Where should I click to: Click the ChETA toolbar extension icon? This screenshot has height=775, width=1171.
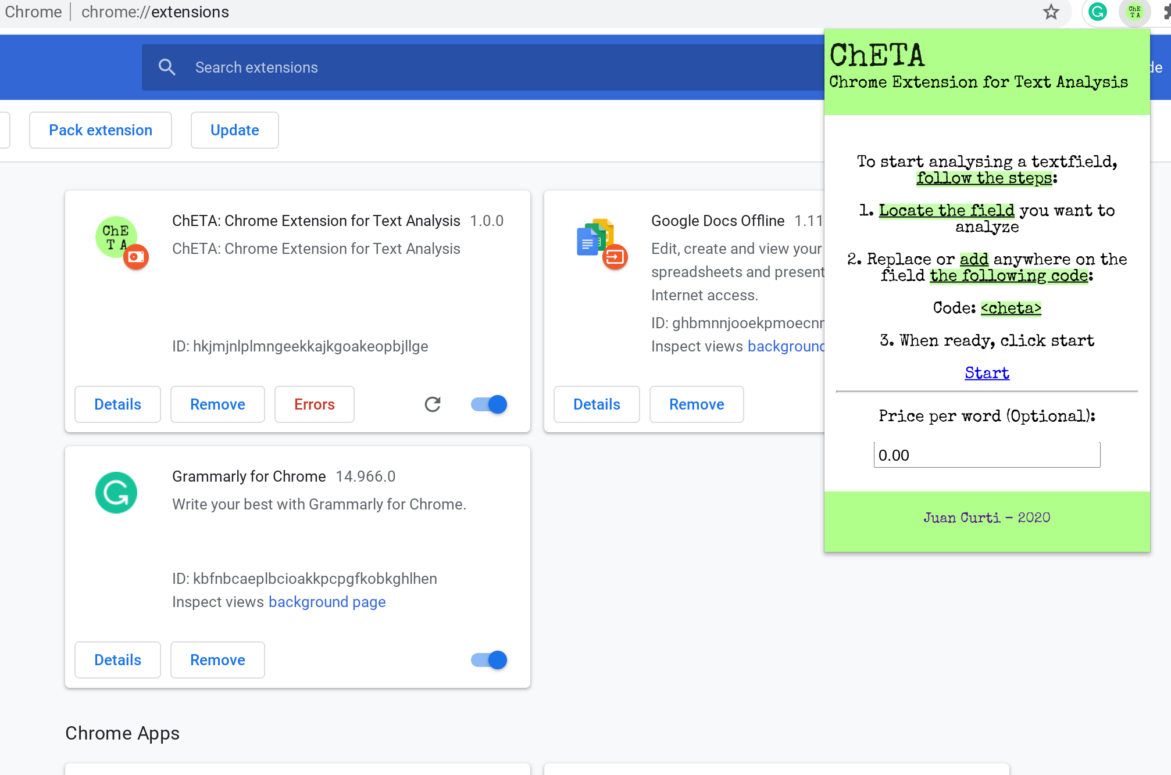(x=1134, y=12)
